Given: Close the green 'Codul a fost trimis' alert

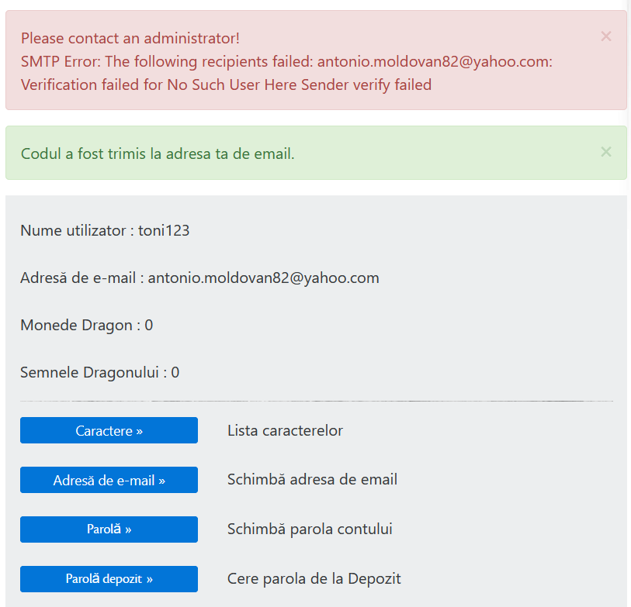Looking at the screenshot, I should pos(605,152).
